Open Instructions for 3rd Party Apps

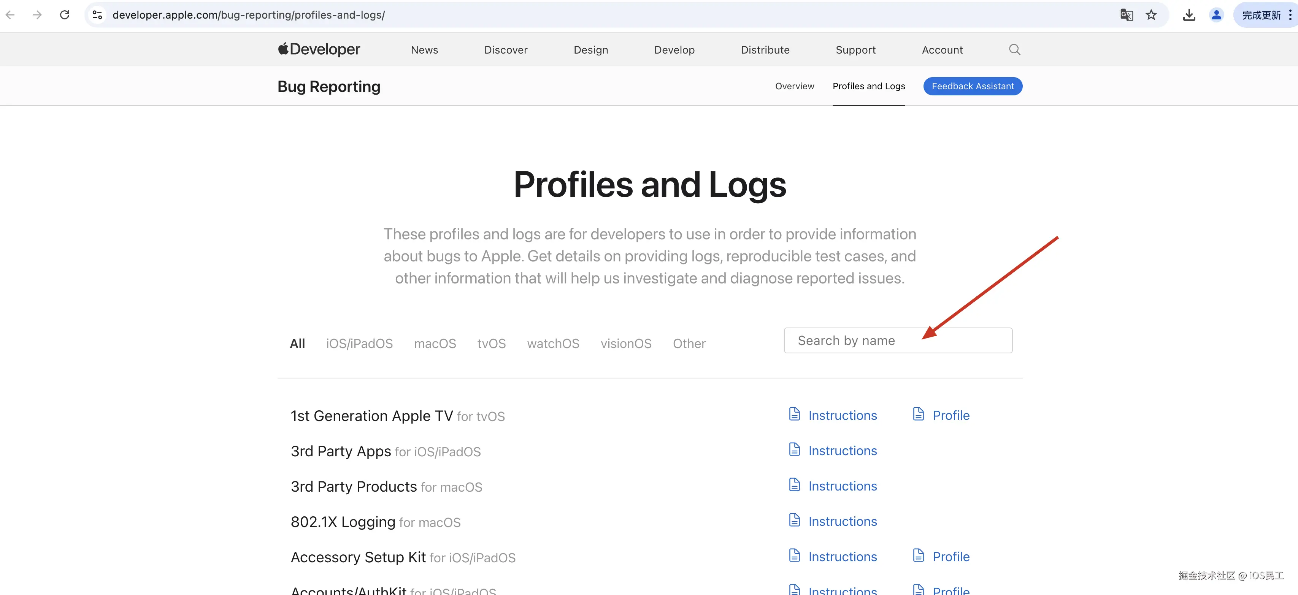tap(843, 451)
